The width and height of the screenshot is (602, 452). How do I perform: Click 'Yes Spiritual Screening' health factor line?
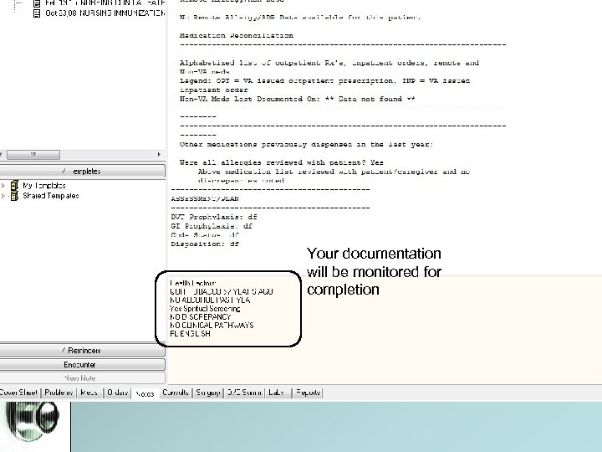(x=205, y=309)
